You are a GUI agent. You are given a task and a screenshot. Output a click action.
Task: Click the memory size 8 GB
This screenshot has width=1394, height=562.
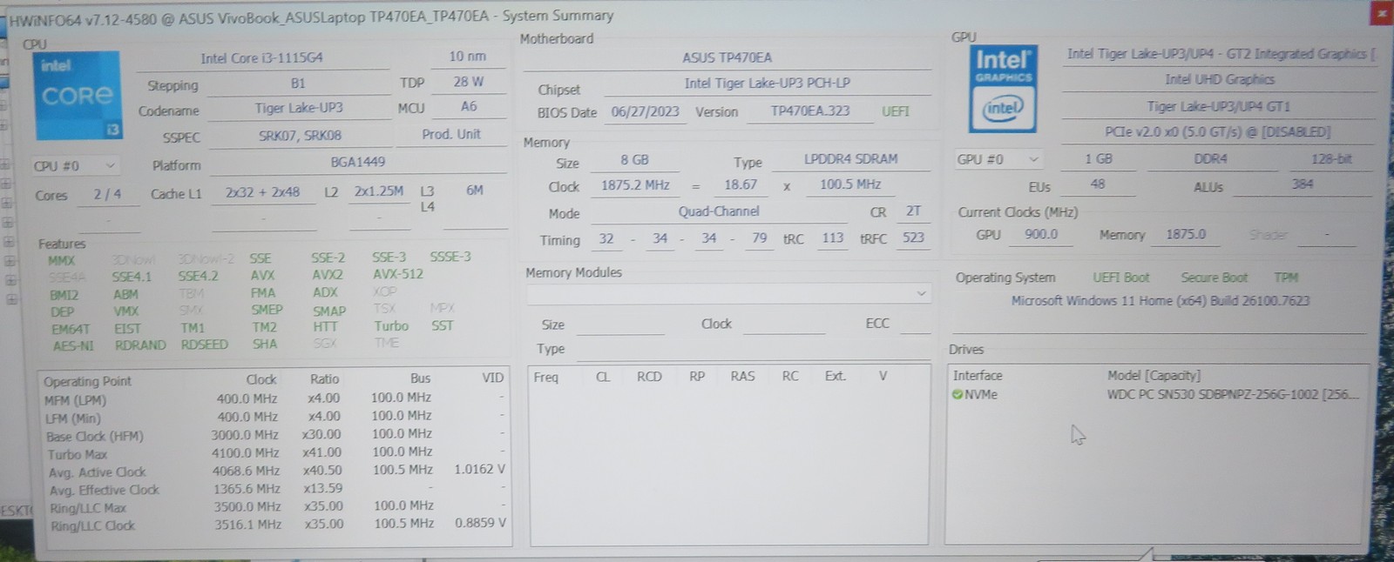[x=634, y=160]
